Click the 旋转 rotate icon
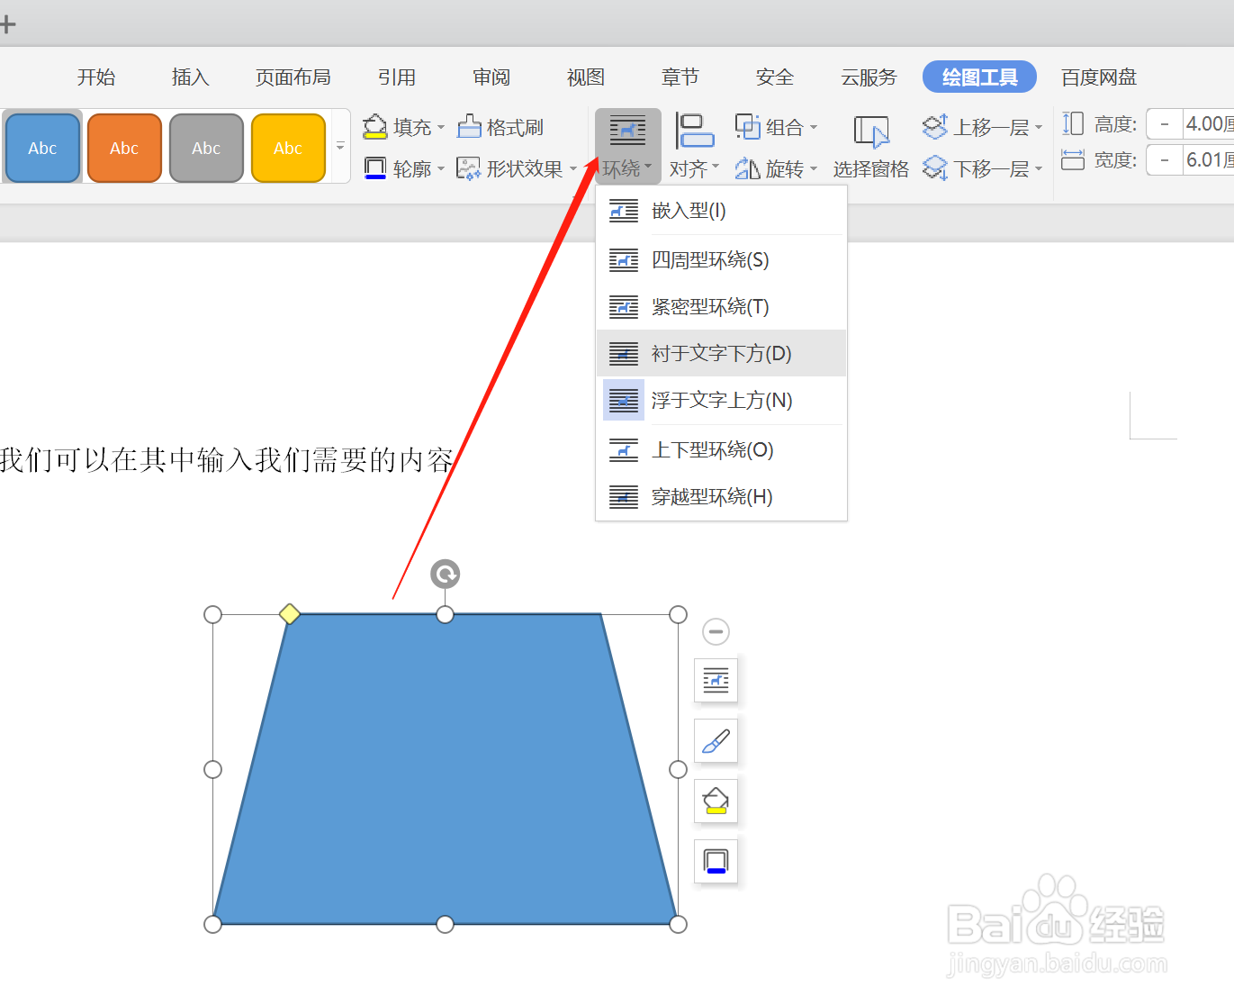1234x1005 pixels. [748, 167]
